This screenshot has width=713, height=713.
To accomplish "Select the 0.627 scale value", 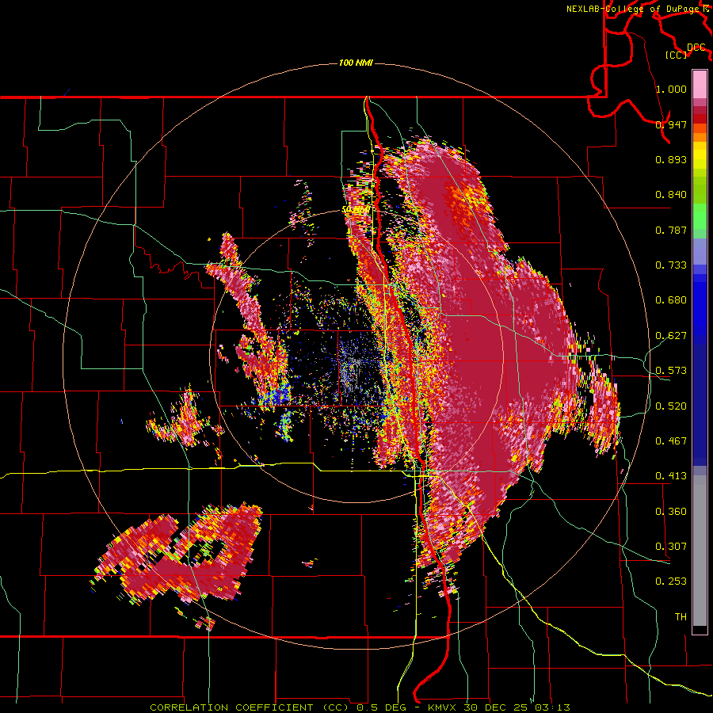I will pyautogui.click(x=671, y=336).
